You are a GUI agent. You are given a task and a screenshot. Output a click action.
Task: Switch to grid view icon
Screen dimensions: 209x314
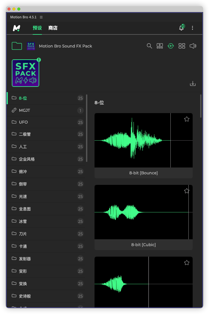tap(182, 46)
